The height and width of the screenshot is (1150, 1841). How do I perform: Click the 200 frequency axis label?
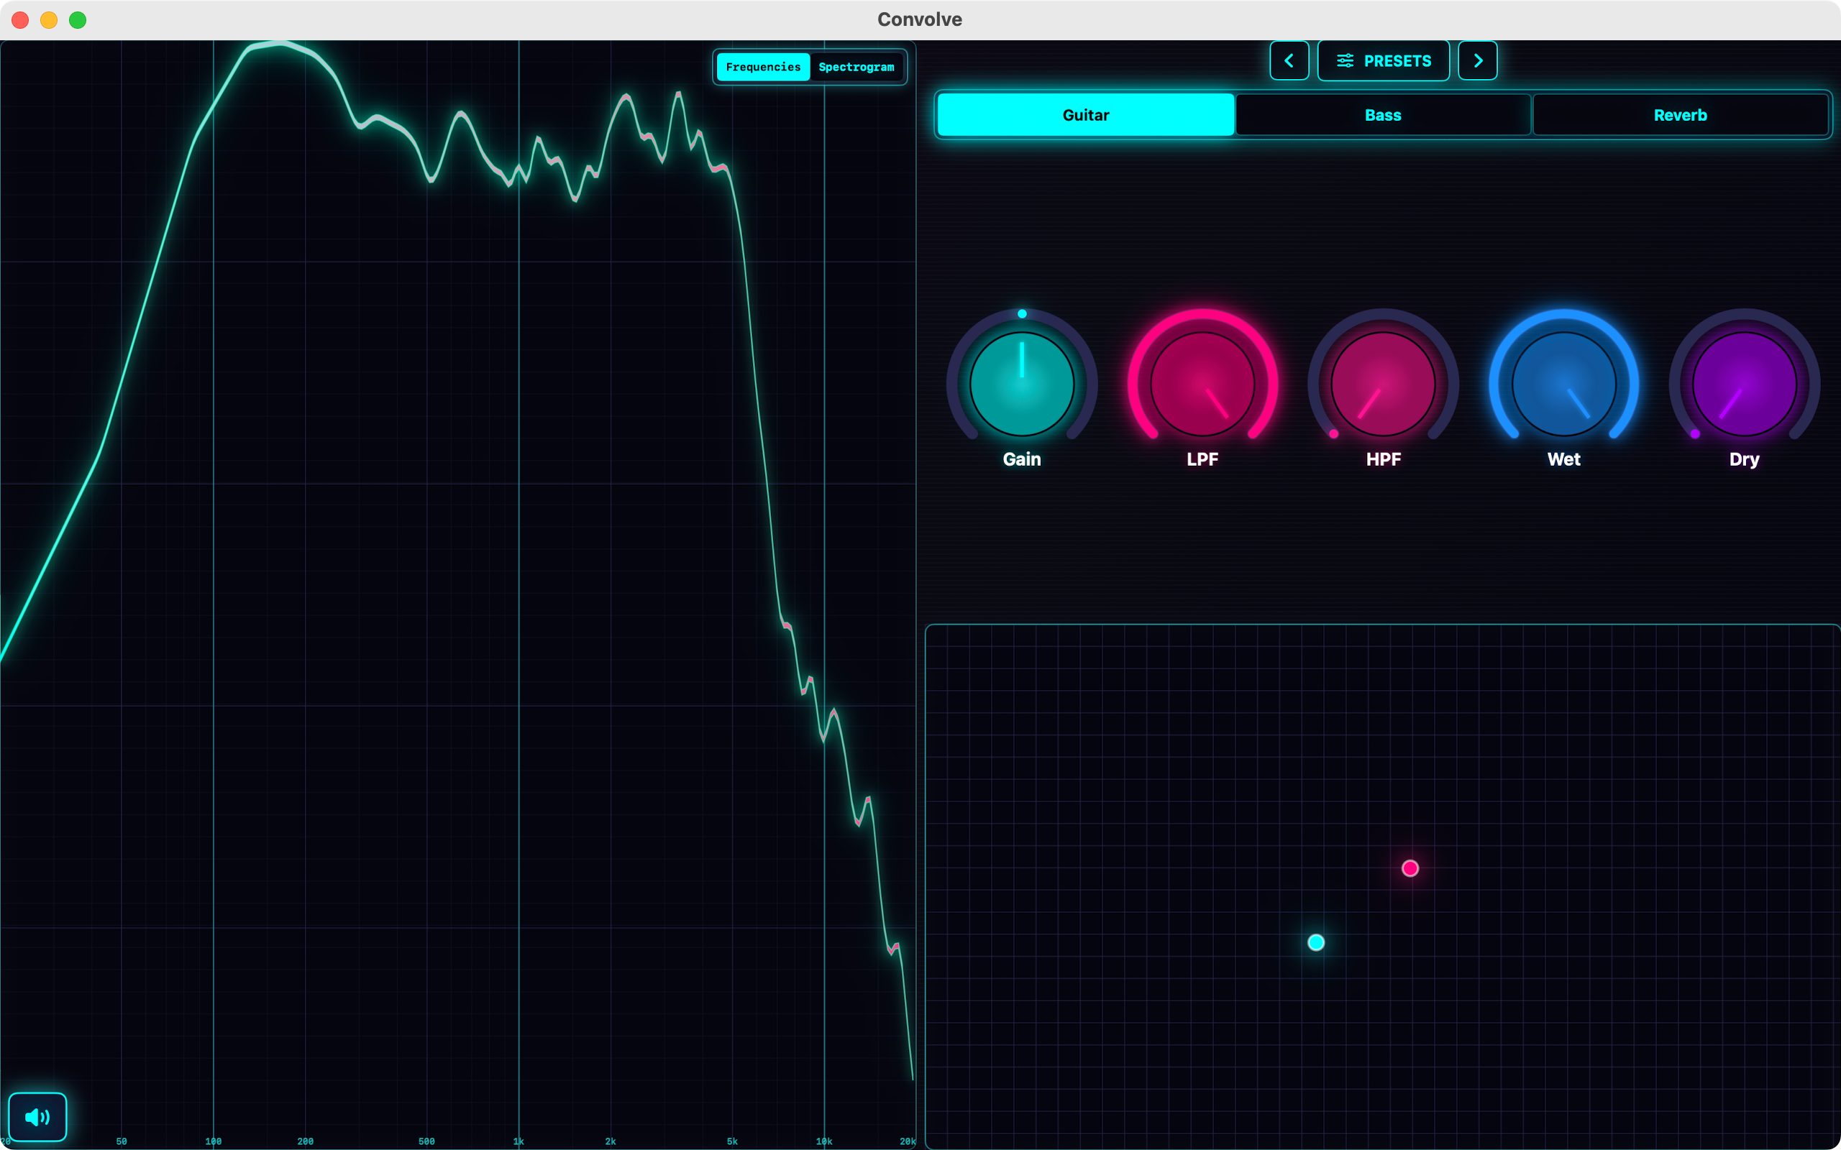(305, 1141)
